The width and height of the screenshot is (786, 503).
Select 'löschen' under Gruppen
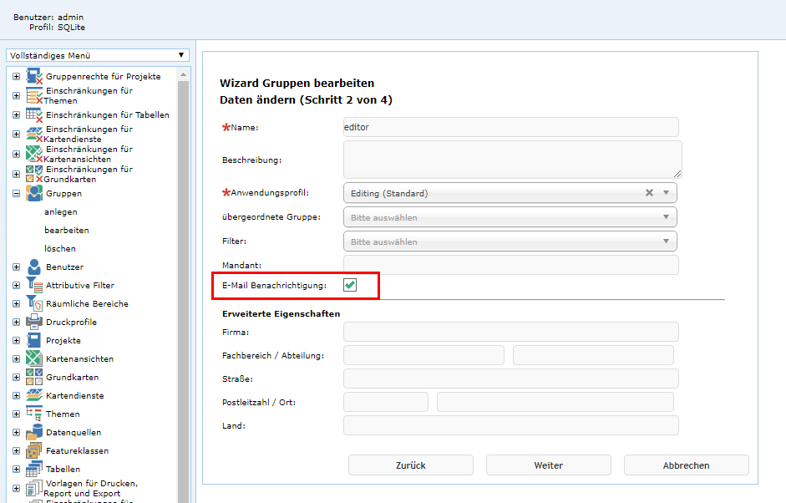(x=60, y=249)
